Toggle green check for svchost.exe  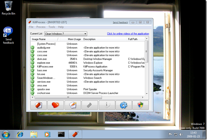32,93
